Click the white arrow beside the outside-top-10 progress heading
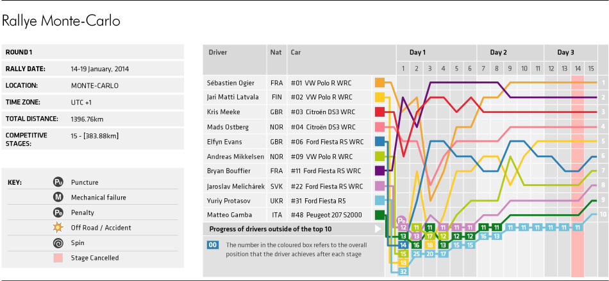609x281 pixels. pos(378,229)
